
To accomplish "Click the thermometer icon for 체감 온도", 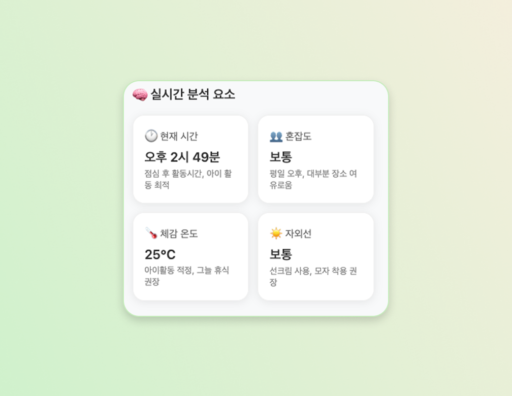I will click(x=151, y=233).
